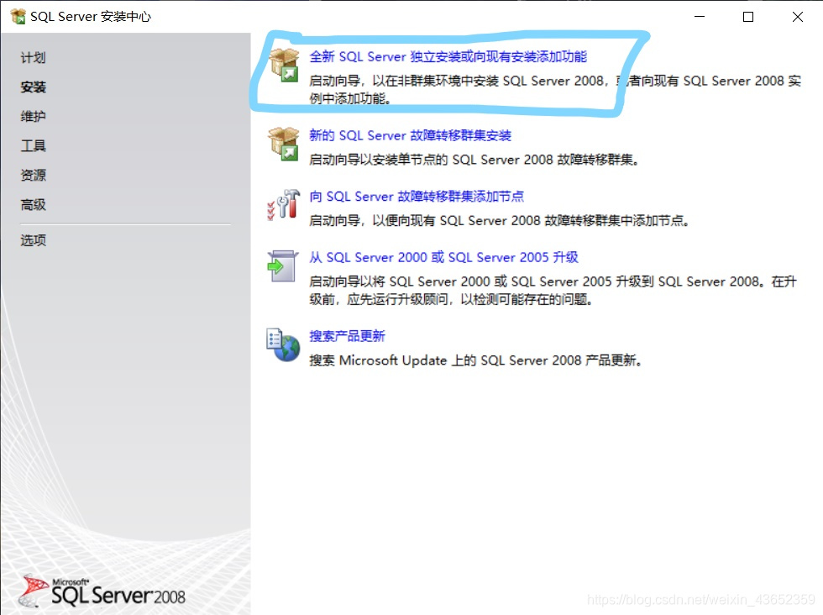Open 搜索产品更新 link
The height and width of the screenshot is (615, 823).
pos(347,336)
